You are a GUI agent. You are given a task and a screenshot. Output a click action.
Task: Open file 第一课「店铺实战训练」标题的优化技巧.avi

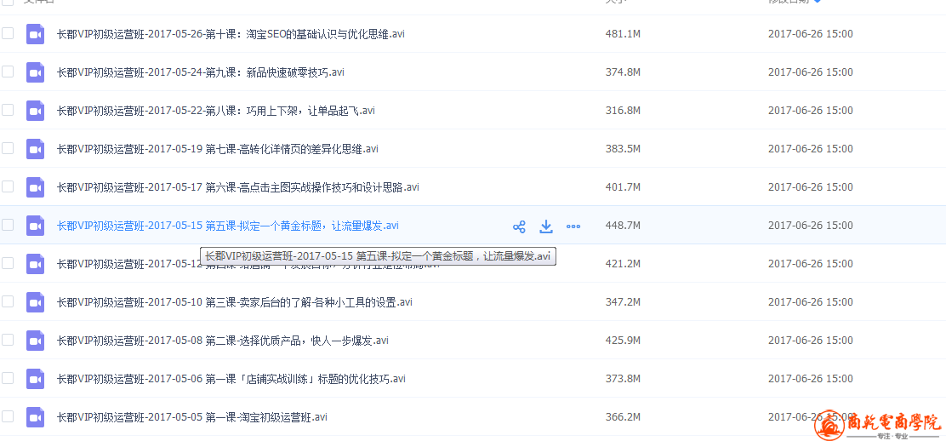[231, 379]
